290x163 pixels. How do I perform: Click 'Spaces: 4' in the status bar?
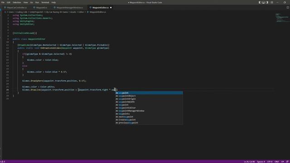(x=261, y=162)
